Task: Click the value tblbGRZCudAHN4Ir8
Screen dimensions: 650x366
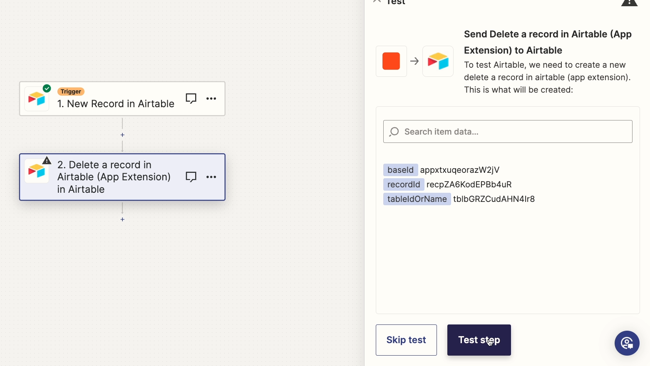Action: [x=494, y=199]
